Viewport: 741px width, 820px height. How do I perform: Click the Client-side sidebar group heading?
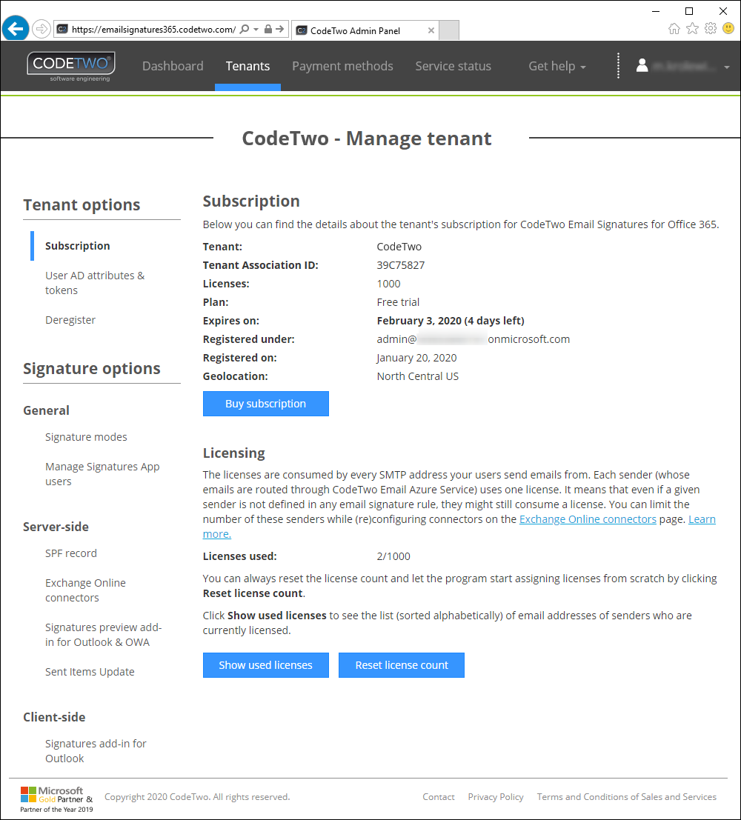coord(54,718)
